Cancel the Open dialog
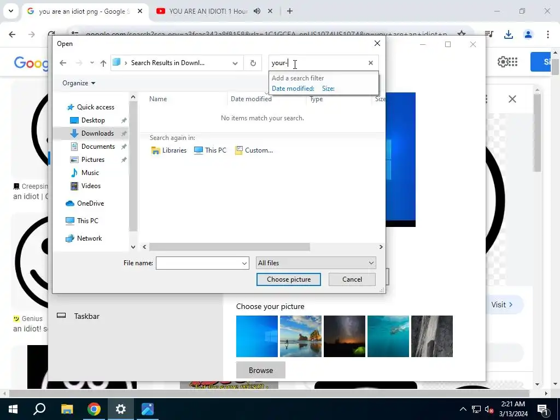 tap(352, 279)
